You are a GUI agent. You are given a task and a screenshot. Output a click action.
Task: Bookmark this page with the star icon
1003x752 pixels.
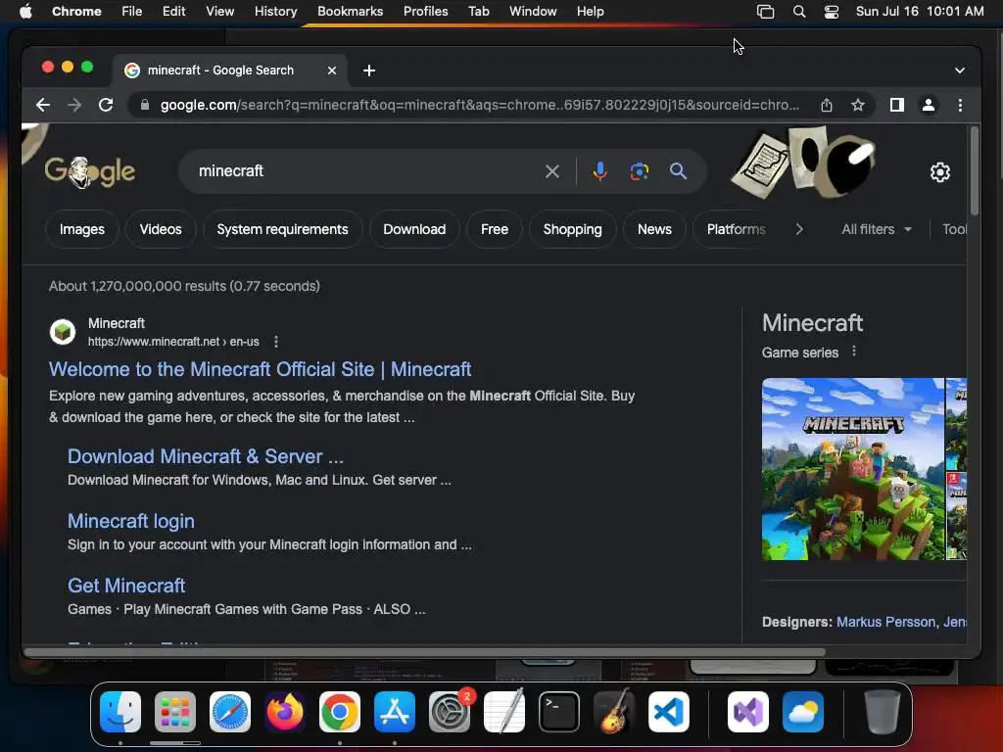(858, 105)
